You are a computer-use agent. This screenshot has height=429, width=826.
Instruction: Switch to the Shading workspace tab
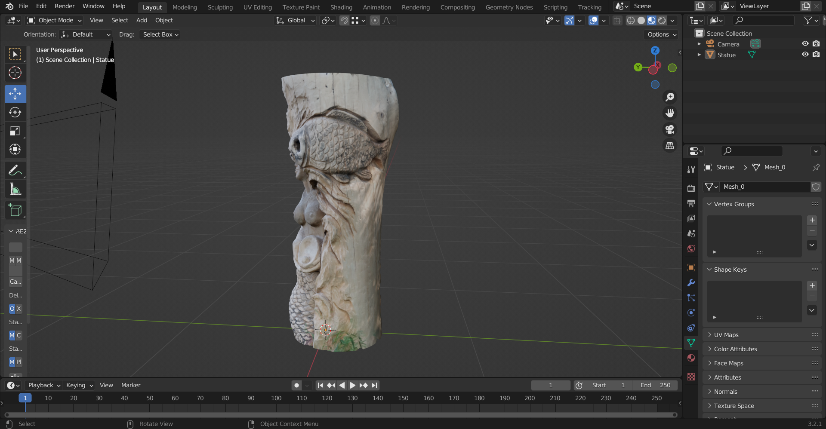[x=341, y=6]
